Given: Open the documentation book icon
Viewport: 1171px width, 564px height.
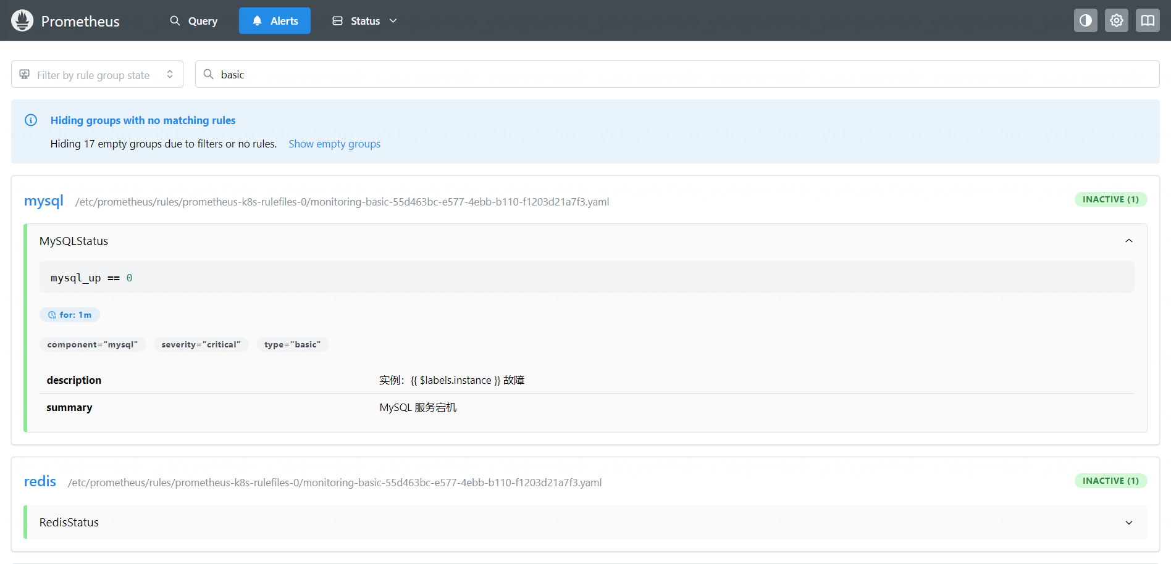Looking at the screenshot, I should [1147, 20].
